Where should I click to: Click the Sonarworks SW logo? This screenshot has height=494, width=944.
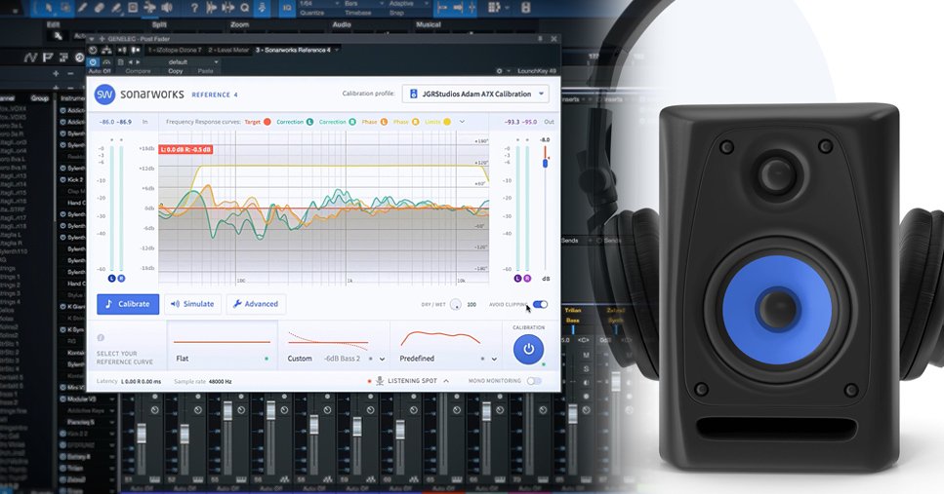pos(105,95)
